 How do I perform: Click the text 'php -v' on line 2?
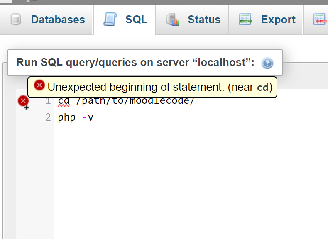pos(76,117)
